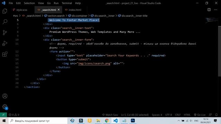This screenshot has height=124, width=221.
Task: Toggle Watch Sass in status bar
Action: tap(110, 115)
